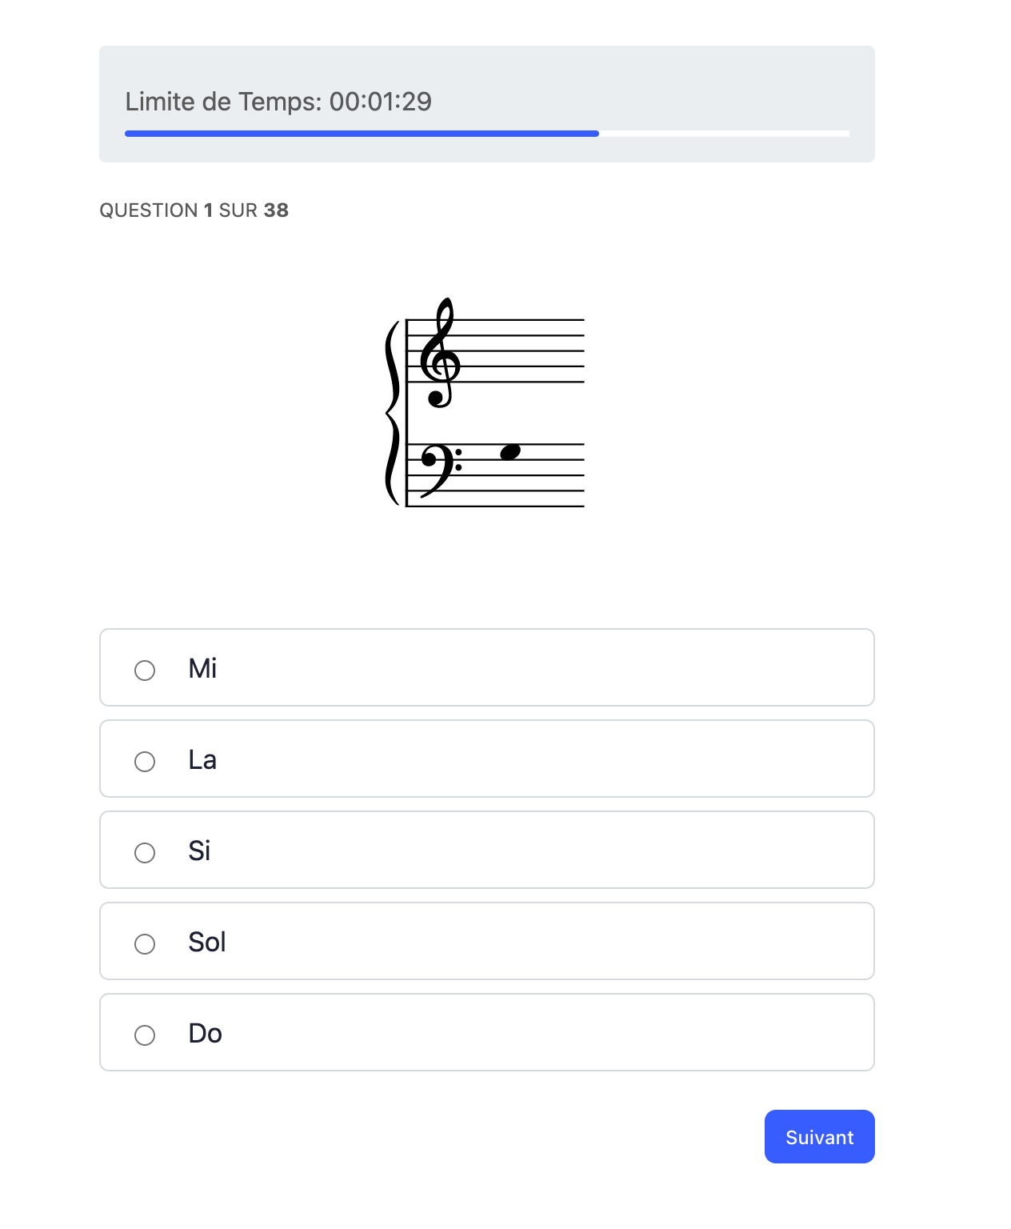Screen dimensions: 1011x1229
Task: Click the unfilled portion of time bar
Action: point(724,134)
